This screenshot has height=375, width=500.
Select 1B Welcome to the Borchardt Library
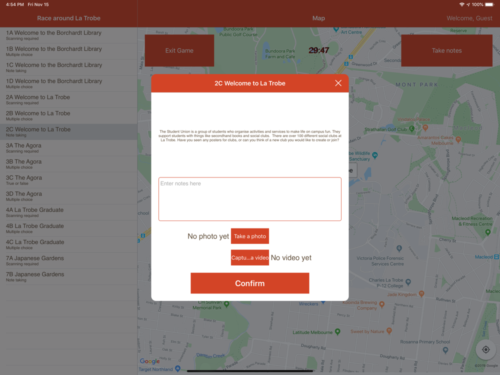tap(68, 51)
